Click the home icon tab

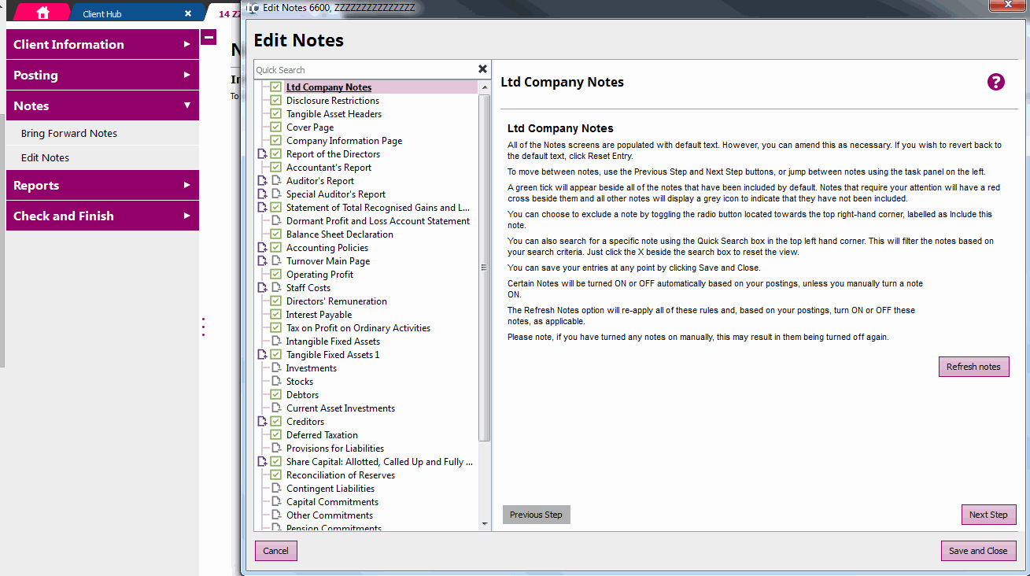tap(42, 13)
